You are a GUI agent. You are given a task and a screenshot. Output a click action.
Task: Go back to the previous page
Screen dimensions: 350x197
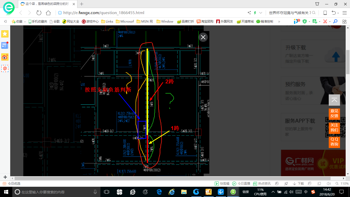21,13
